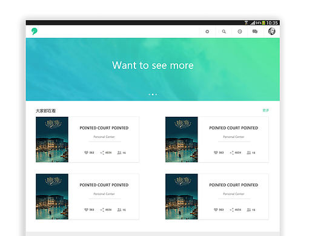
Task: Share the top-right card with the share icon
Action: (232, 152)
